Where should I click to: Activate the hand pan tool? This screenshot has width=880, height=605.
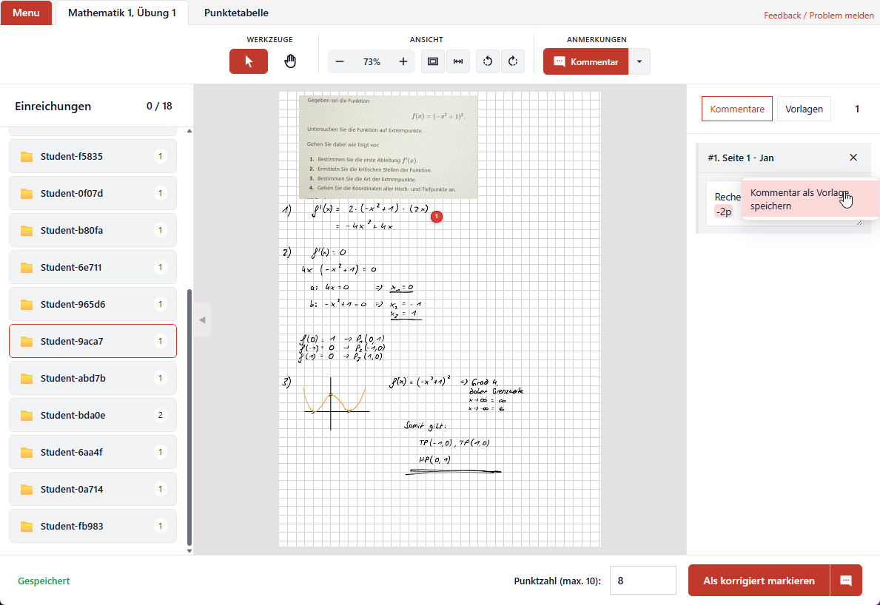[290, 61]
